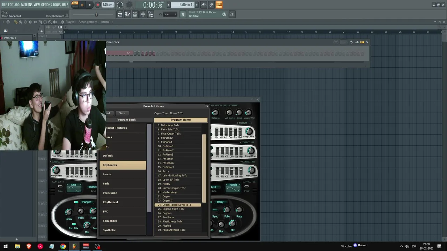The width and height of the screenshot is (447, 251).
Task: Open the Flanger effect type dropdown
Action: click(x=87, y=202)
